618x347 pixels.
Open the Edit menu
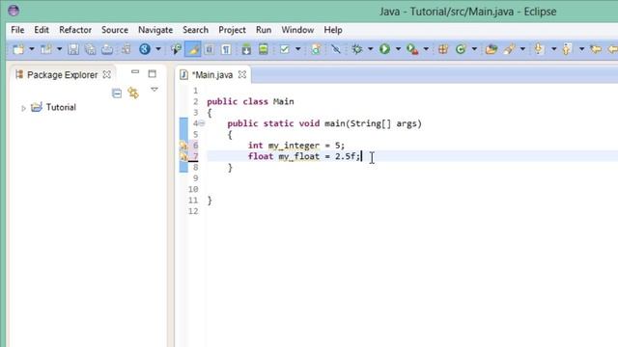click(42, 30)
